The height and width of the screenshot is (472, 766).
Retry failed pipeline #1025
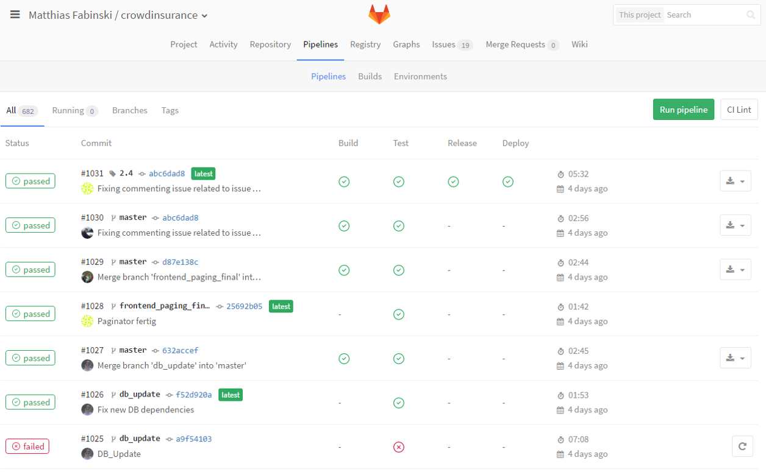tap(742, 446)
